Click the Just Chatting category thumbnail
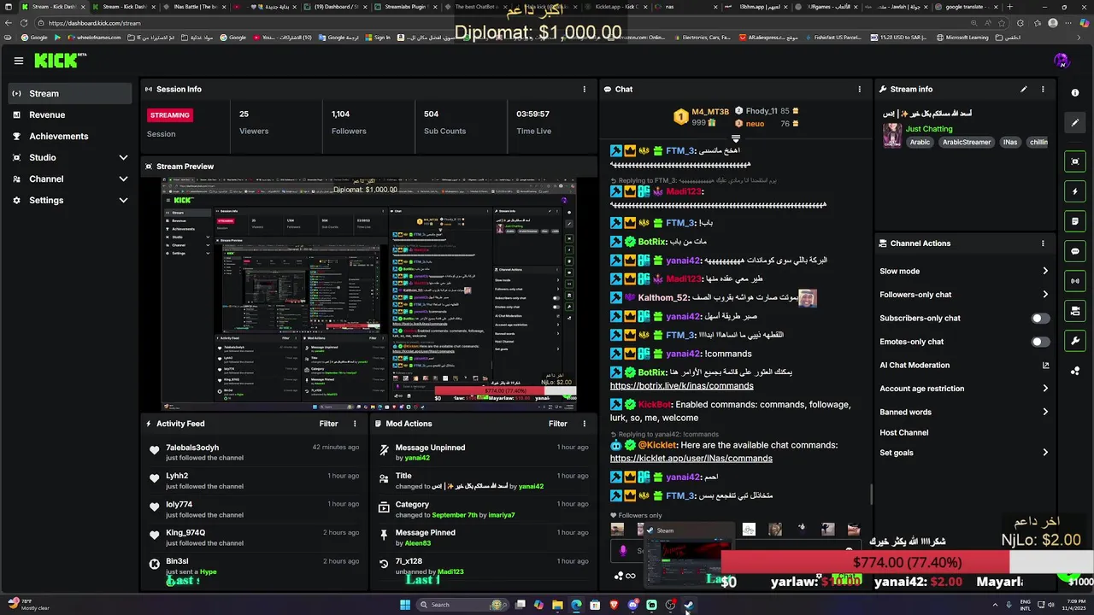Viewport: 1094px width, 615px height. pos(892,136)
